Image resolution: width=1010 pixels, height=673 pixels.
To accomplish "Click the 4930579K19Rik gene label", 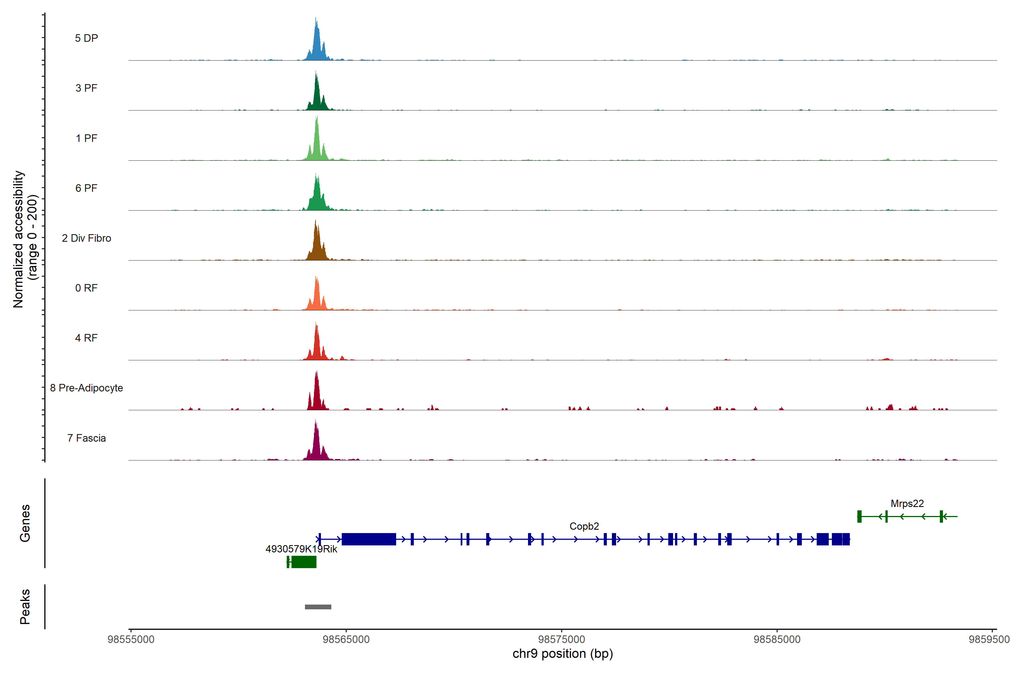I will pos(301,549).
